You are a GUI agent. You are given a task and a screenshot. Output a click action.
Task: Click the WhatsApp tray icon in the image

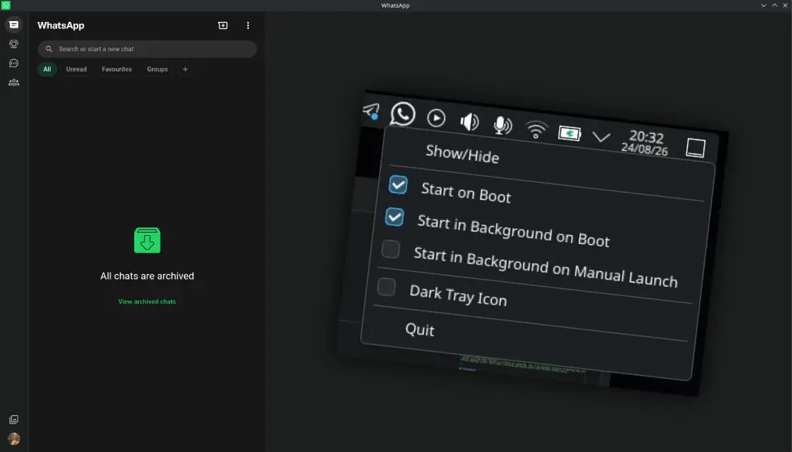click(403, 114)
